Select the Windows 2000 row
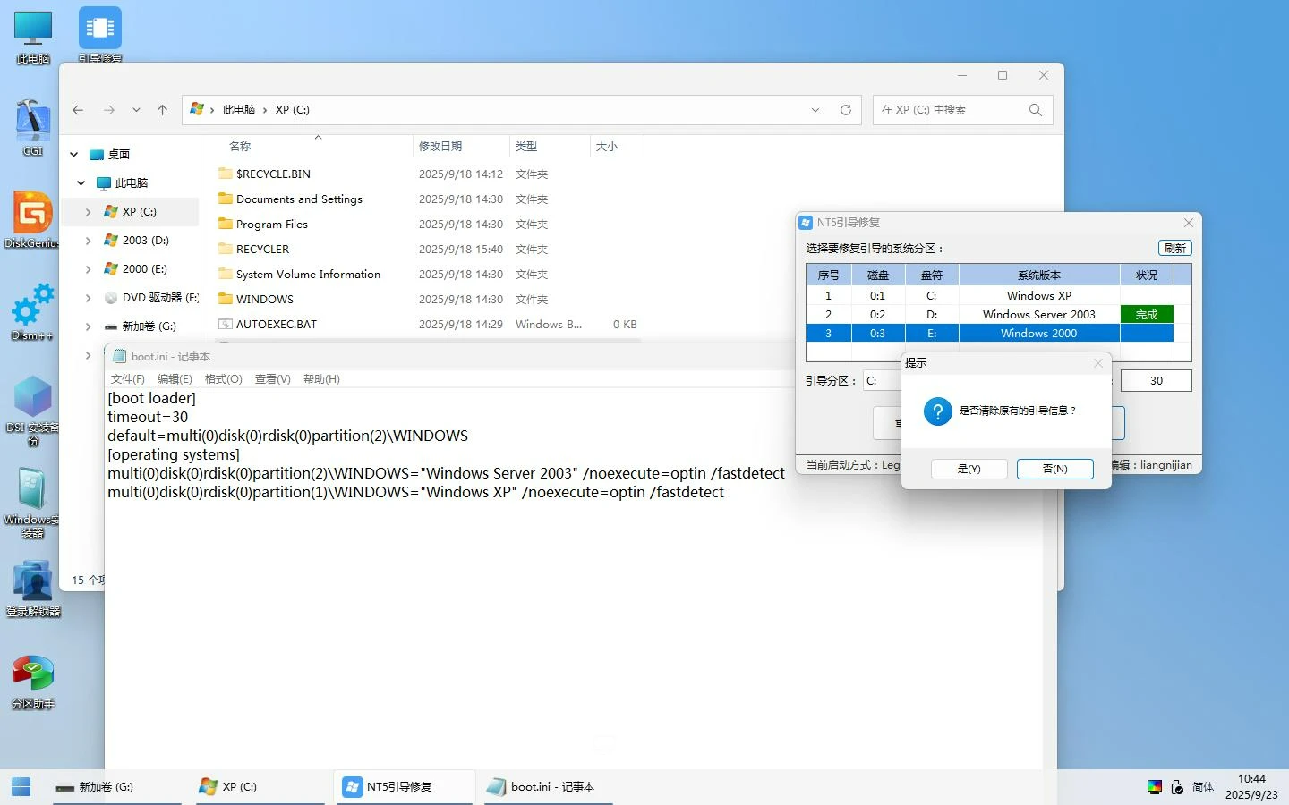This screenshot has width=1289, height=805. pyautogui.click(x=998, y=333)
